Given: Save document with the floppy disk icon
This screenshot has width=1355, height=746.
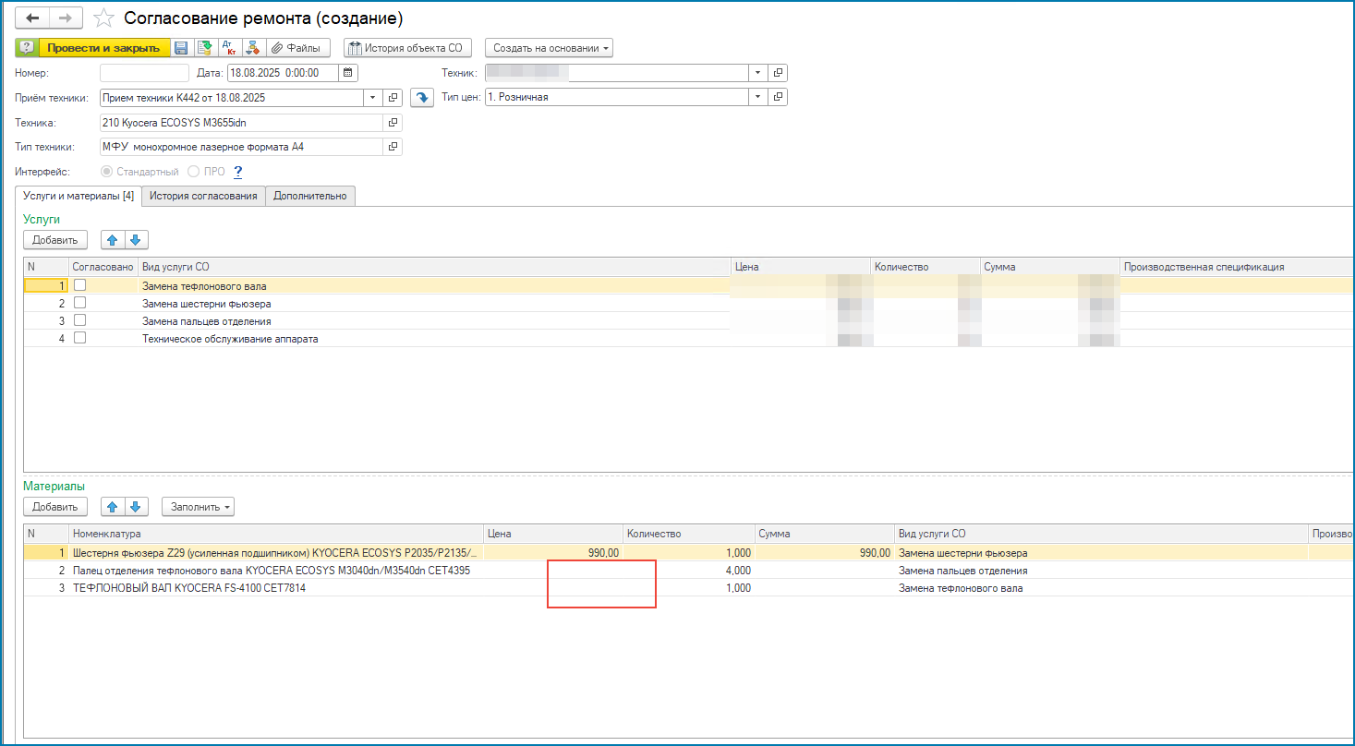Looking at the screenshot, I should click(x=181, y=48).
